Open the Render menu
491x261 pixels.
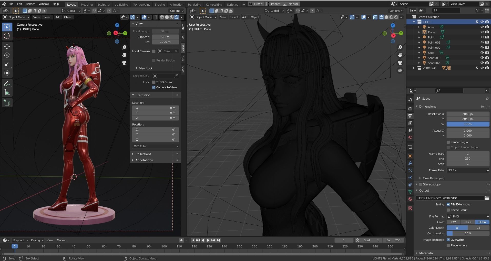[x=30, y=4]
